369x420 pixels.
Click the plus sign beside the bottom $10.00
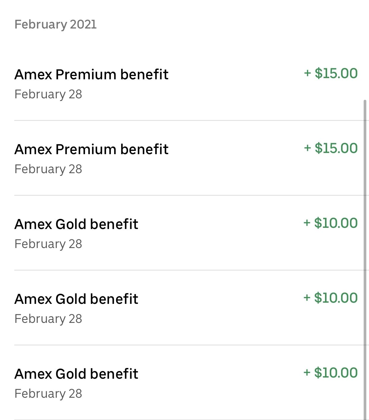click(307, 372)
